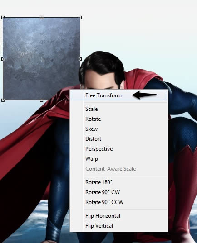Click the bottom-left transform corner handle
The image size is (197, 243).
click(3, 100)
